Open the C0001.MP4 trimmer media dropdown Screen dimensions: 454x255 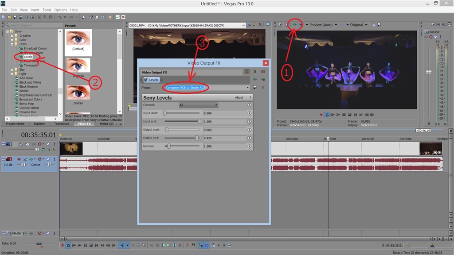pos(243,25)
